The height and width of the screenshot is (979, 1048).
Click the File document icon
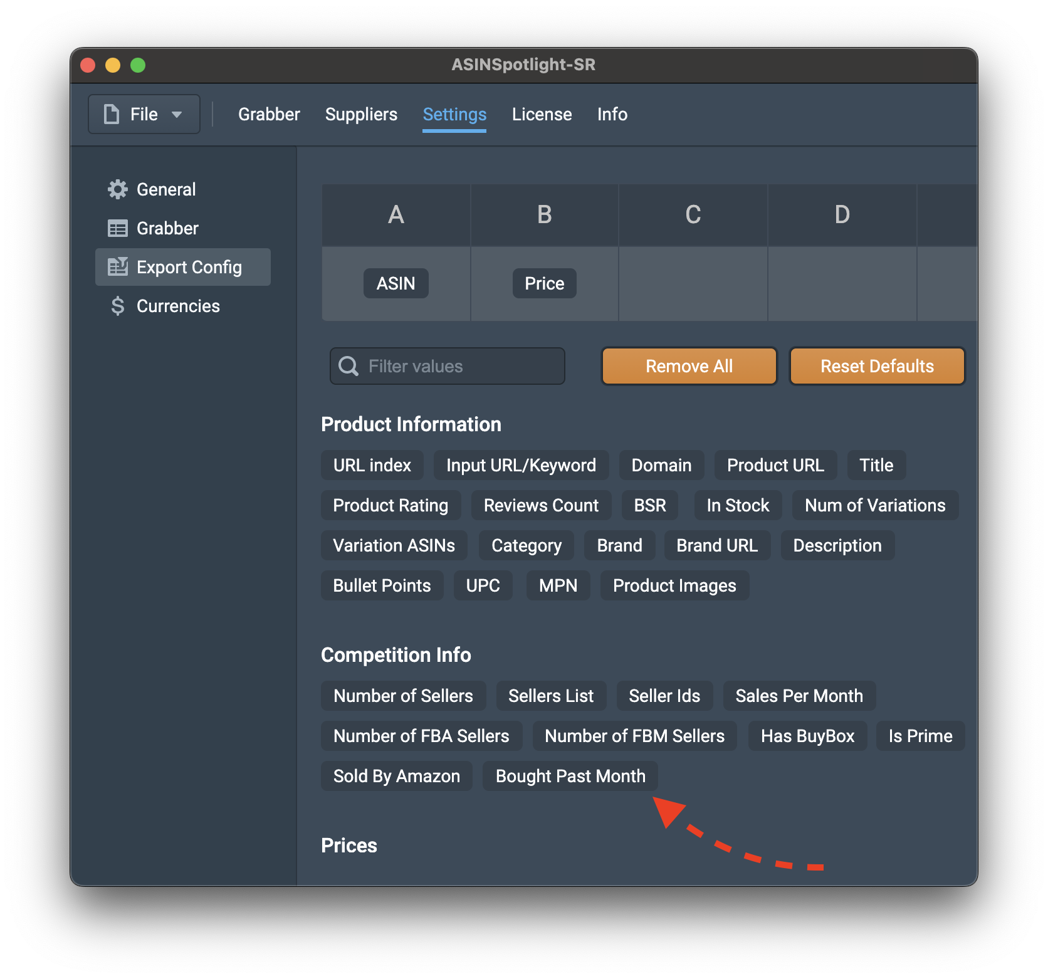click(x=112, y=114)
